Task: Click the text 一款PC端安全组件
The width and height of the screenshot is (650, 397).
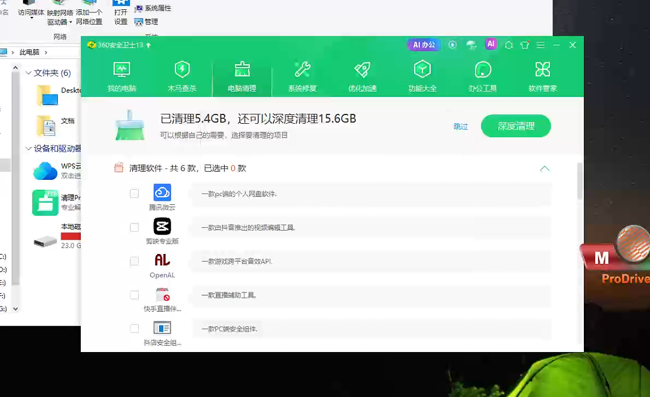Action: pos(230,329)
